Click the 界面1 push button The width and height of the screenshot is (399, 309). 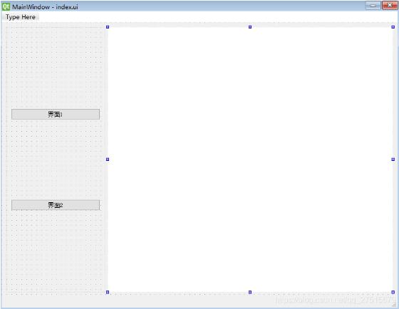(56, 114)
